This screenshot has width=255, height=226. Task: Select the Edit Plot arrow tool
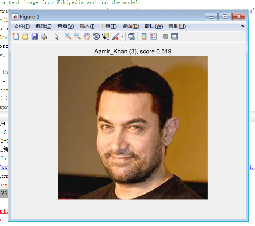[x=56, y=37]
